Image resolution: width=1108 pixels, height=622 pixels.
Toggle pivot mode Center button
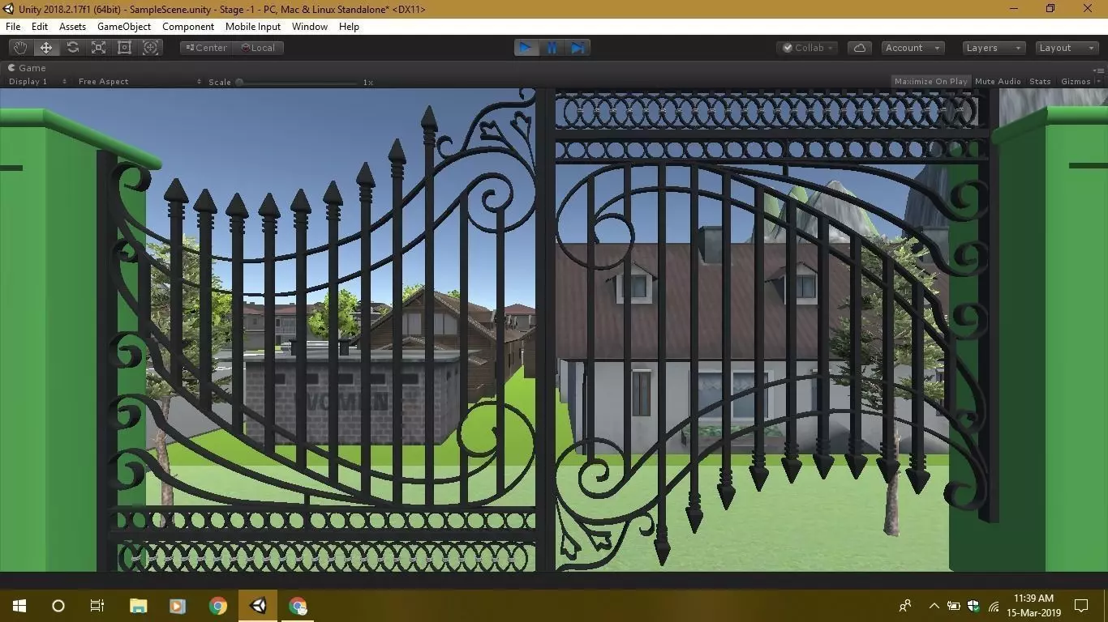coord(206,48)
